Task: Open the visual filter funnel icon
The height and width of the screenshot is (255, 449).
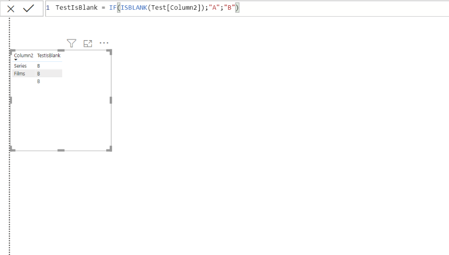Action: [x=71, y=43]
